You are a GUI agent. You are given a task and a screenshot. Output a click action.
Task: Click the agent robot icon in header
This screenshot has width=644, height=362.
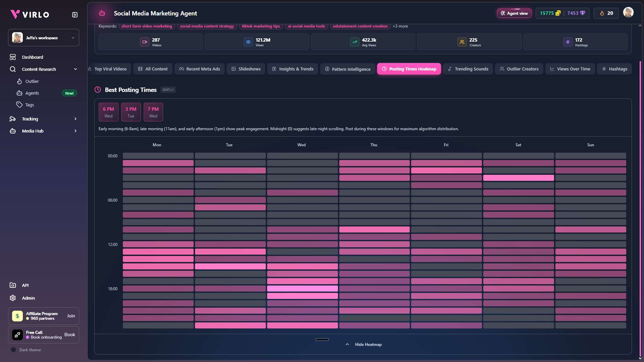click(102, 13)
